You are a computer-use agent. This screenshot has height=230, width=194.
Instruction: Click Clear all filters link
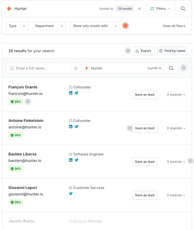pyautogui.click(x=174, y=26)
